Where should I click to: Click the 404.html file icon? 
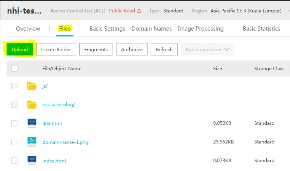[x=32, y=123]
